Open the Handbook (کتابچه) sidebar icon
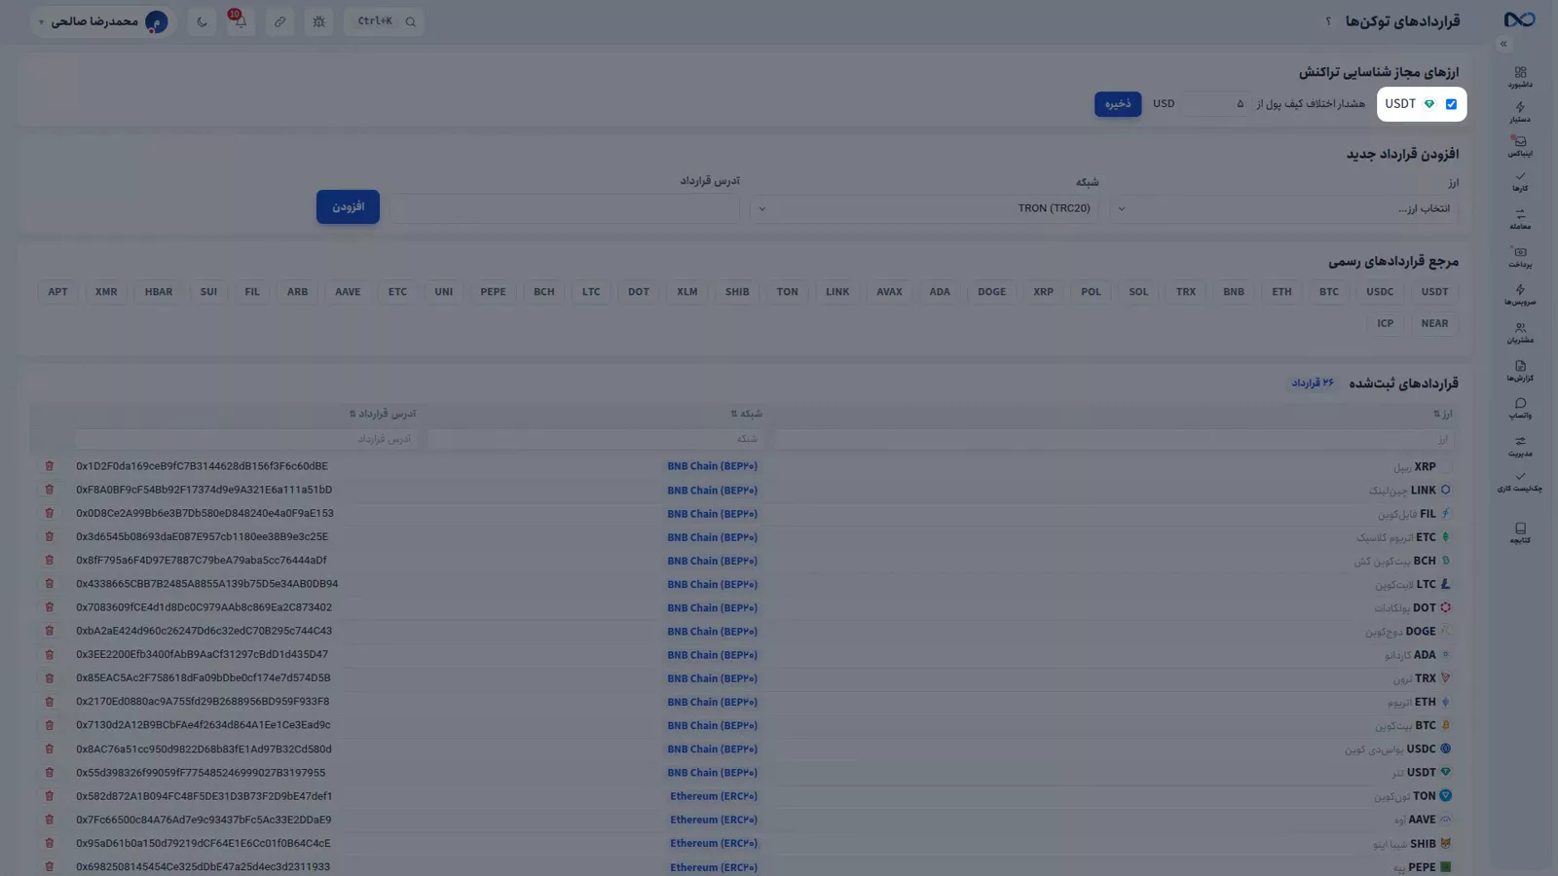The height and width of the screenshot is (876, 1558). tap(1520, 533)
